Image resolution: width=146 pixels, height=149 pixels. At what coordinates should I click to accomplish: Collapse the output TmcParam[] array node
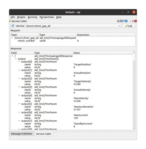click(x=16, y=59)
